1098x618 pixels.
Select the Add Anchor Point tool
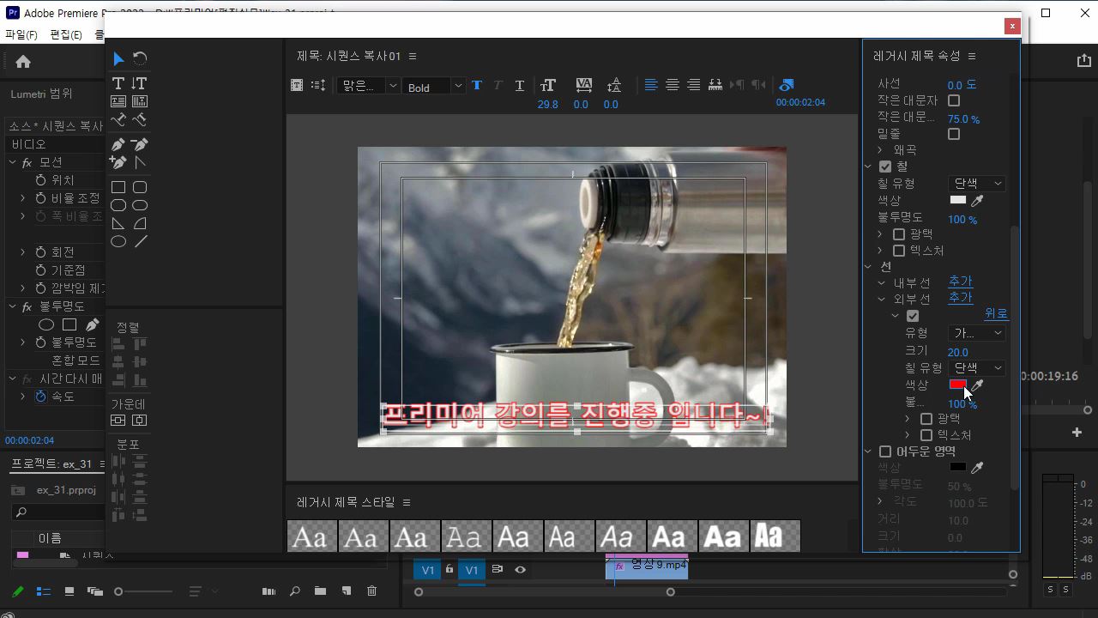(x=118, y=162)
